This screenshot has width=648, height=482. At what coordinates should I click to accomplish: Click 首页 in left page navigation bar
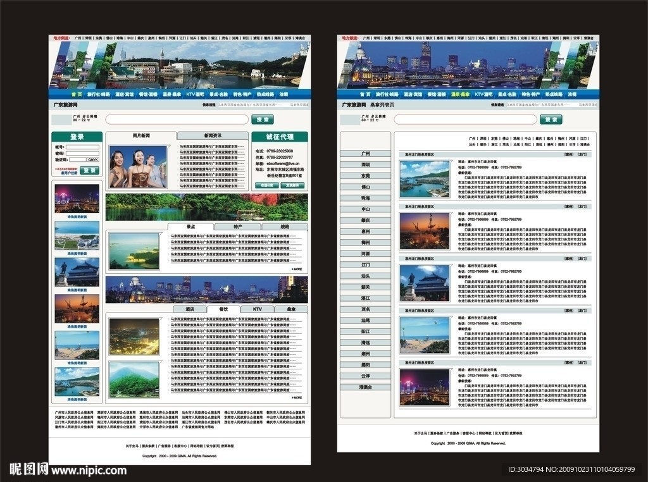click(77, 95)
